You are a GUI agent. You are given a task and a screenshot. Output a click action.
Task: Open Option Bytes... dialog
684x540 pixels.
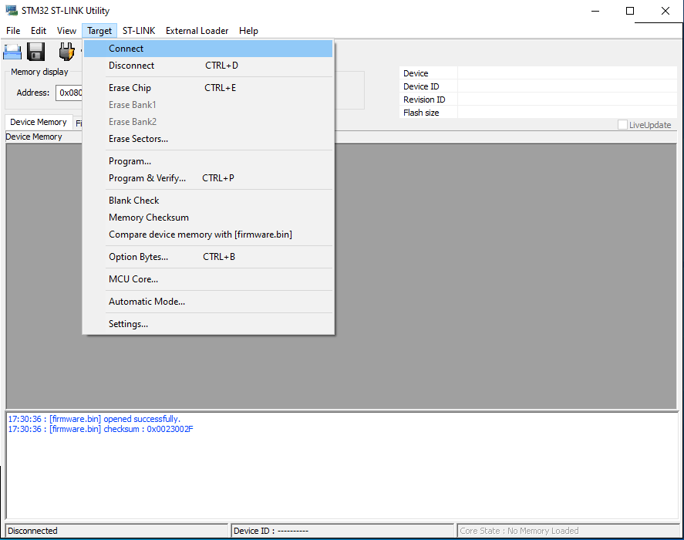click(x=208, y=257)
